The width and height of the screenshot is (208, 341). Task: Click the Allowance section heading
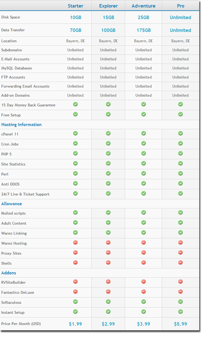pyautogui.click(x=12, y=204)
